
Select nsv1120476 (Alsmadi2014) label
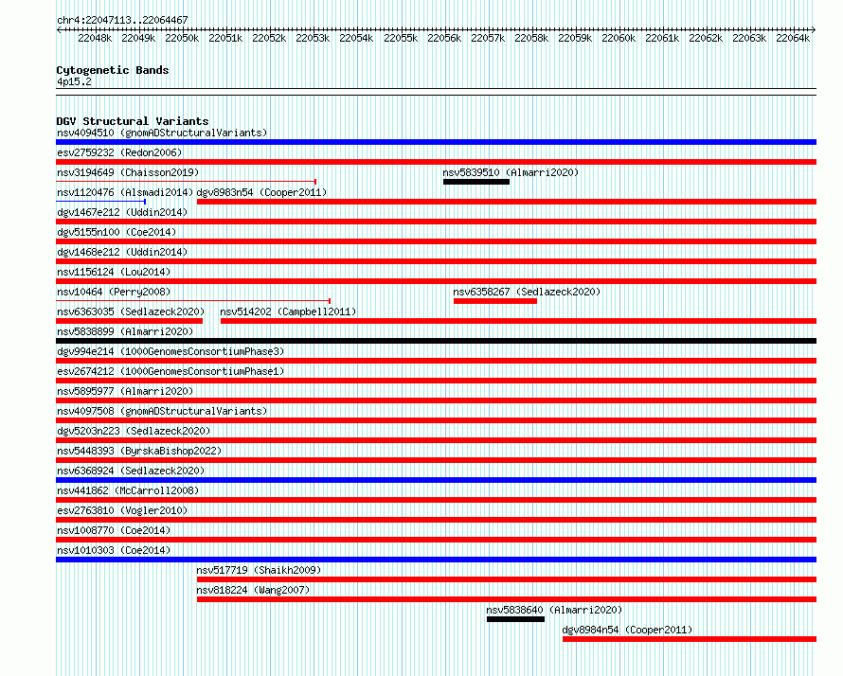point(125,192)
